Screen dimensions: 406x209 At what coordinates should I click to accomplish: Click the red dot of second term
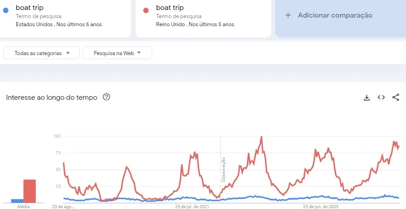[x=146, y=11]
